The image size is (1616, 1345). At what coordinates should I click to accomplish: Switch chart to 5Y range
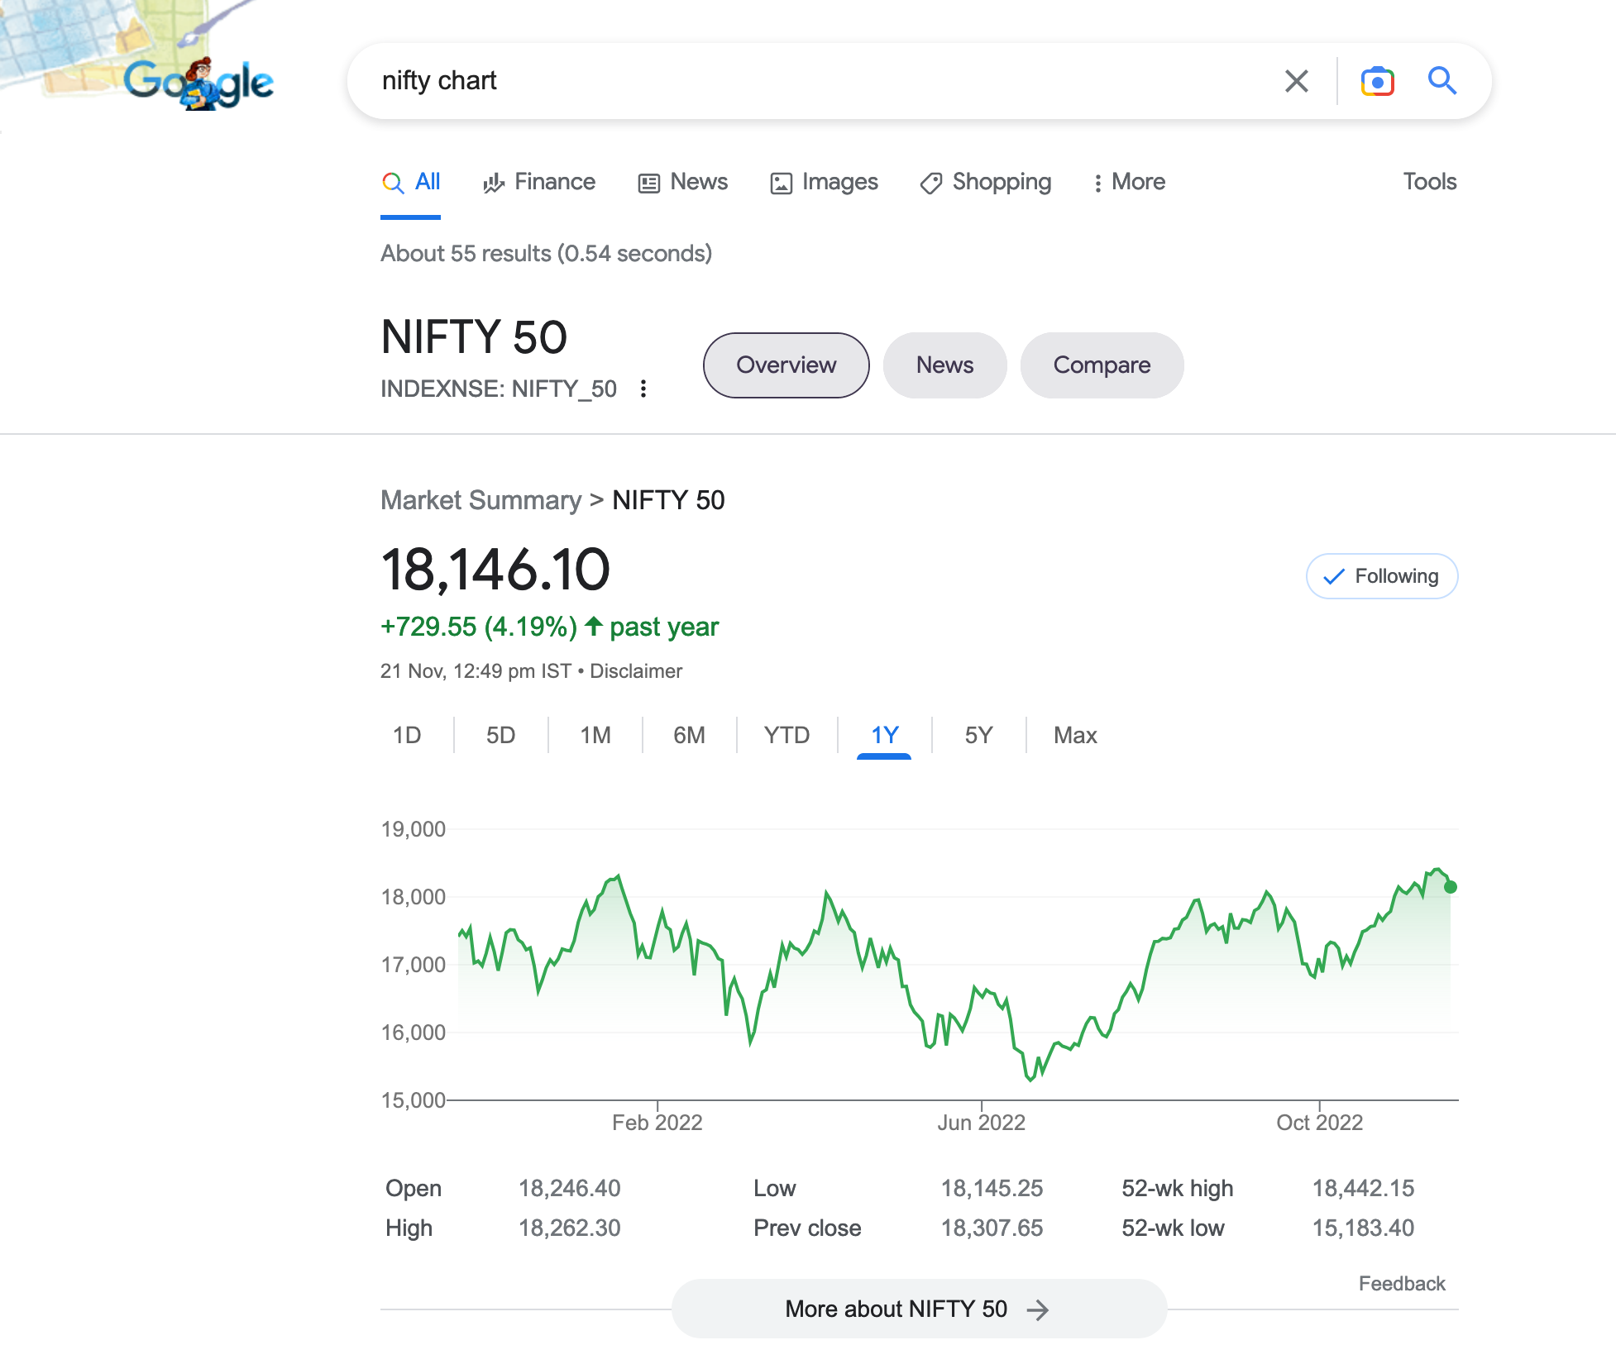[978, 735]
